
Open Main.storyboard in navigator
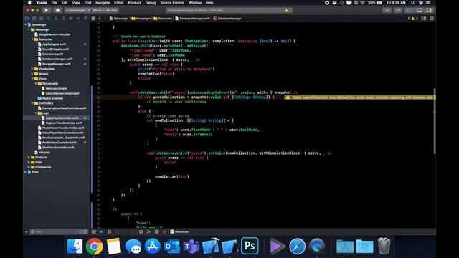[56, 88]
